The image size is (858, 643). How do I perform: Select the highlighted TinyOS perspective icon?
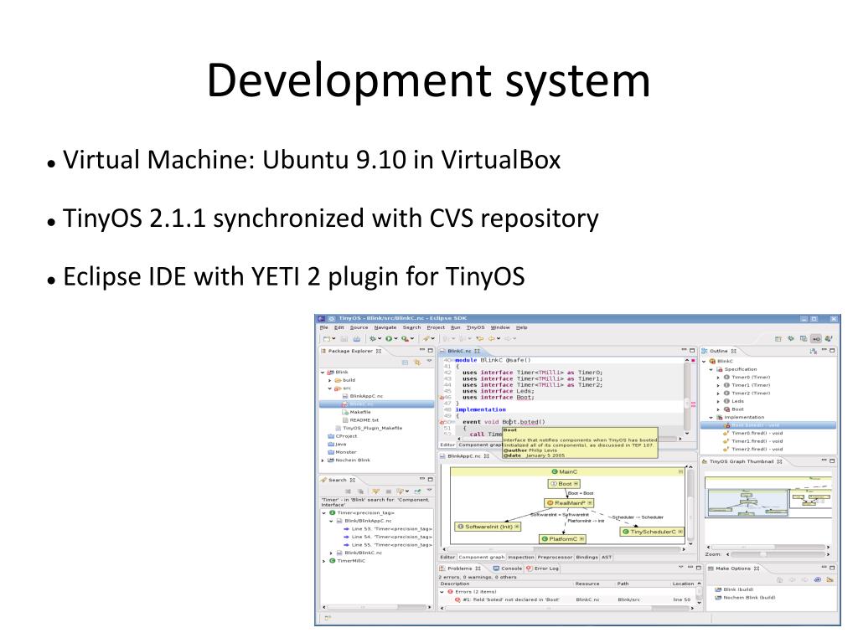point(816,339)
